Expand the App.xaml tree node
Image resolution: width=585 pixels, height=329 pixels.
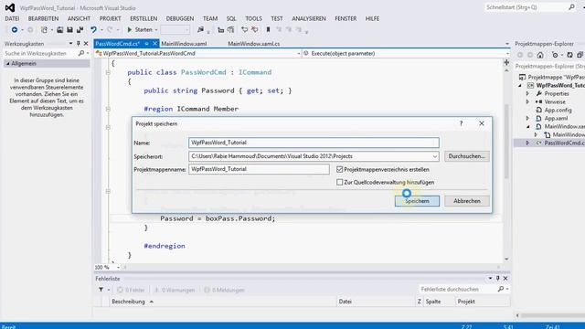click(527, 118)
